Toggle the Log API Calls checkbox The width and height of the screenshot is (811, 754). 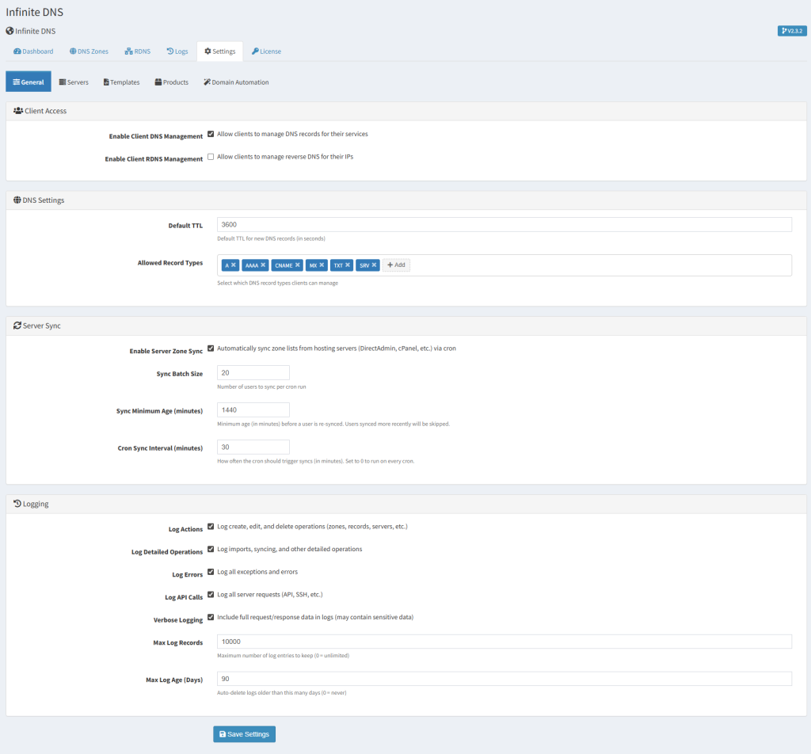coord(211,594)
